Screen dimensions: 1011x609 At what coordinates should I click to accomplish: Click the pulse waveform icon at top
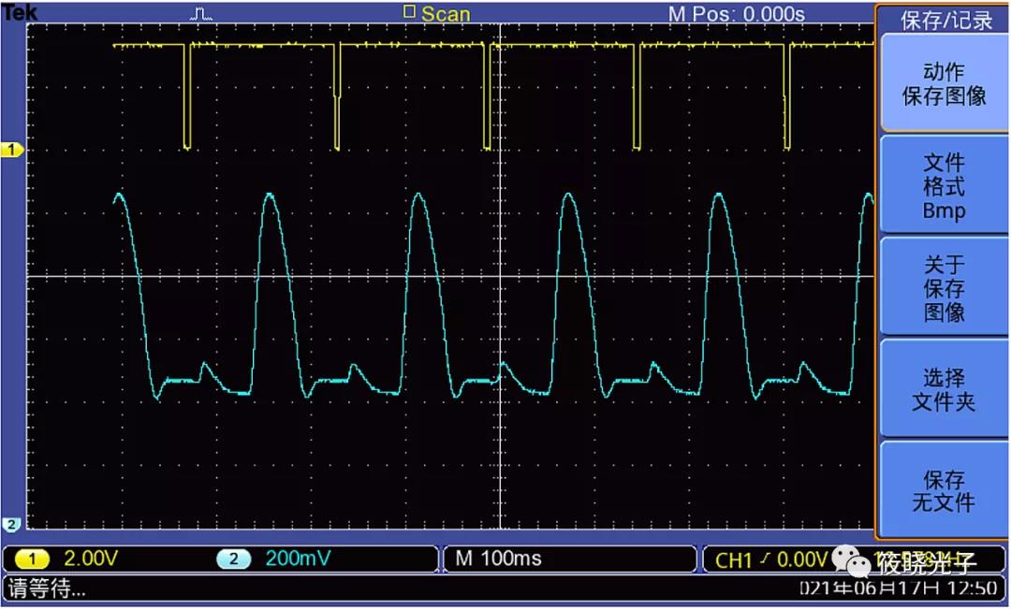[x=201, y=13]
